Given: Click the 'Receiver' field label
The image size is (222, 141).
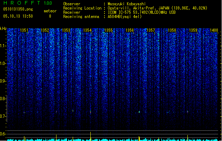Looking at the screenshot, I should coord(72,12).
